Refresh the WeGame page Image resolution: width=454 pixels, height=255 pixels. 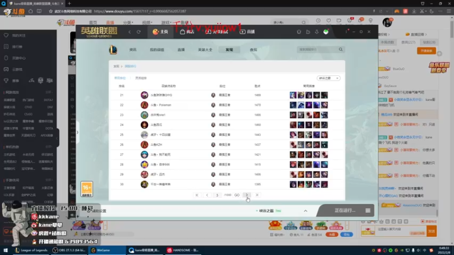coord(138,32)
